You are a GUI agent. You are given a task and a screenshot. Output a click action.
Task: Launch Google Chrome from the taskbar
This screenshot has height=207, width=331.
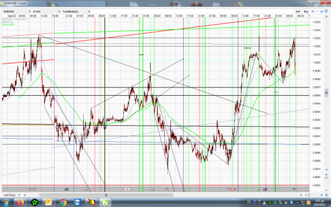pyautogui.click(x=63, y=203)
